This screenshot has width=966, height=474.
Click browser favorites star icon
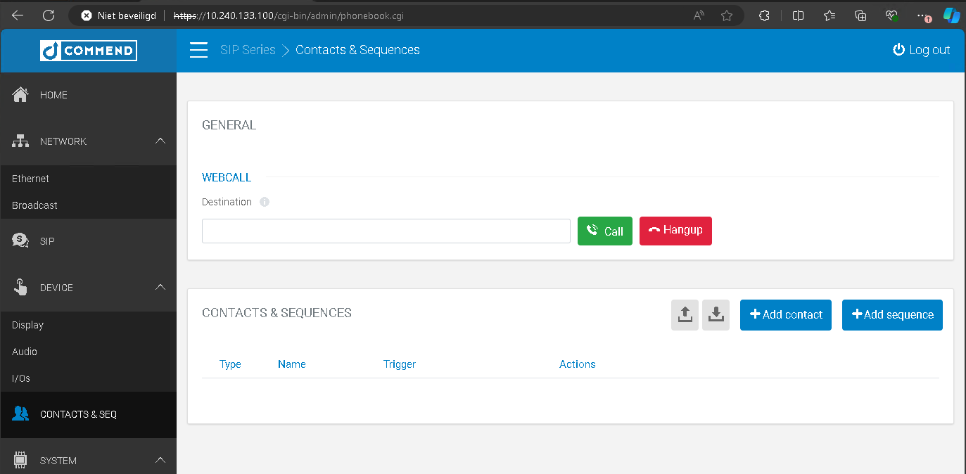(x=727, y=15)
